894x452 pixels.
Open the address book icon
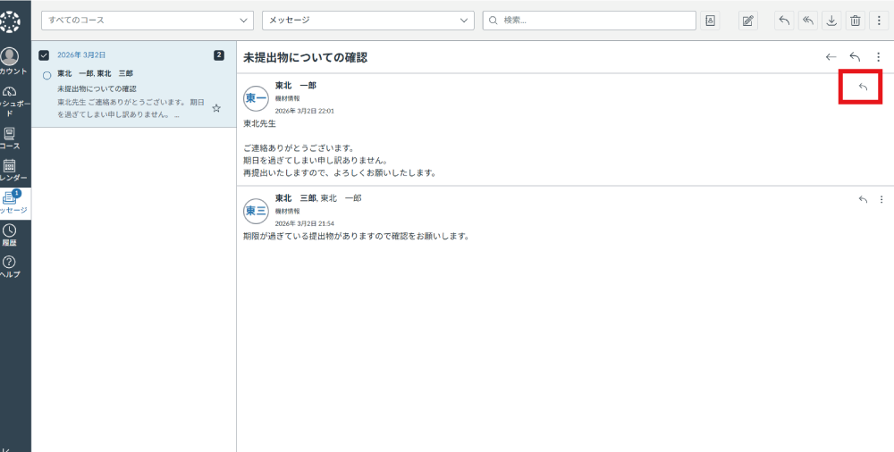[x=710, y=21]
